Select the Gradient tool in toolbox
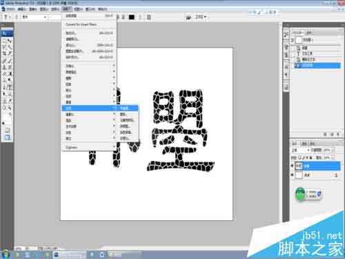 (10, 74)
